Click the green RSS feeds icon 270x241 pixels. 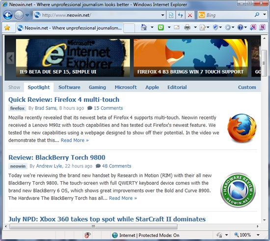pyautogui.click(x=161, y=27)
